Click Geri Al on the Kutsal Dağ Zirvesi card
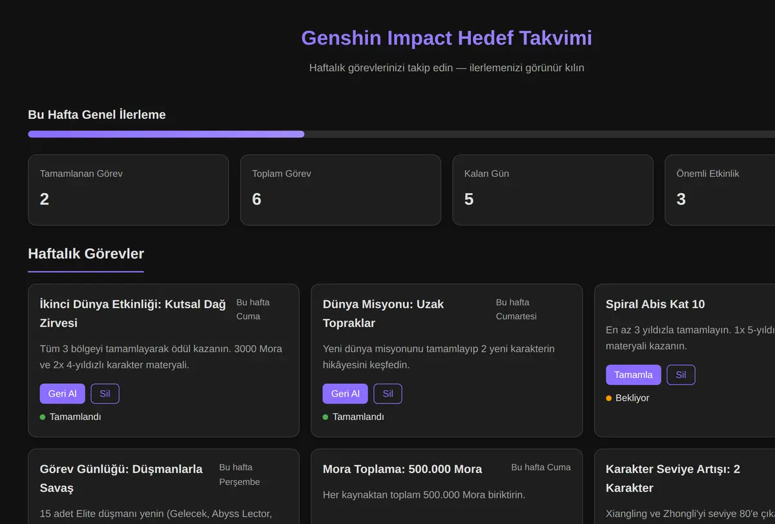This screenshot has height=524, width=775. tap(62, 393)
